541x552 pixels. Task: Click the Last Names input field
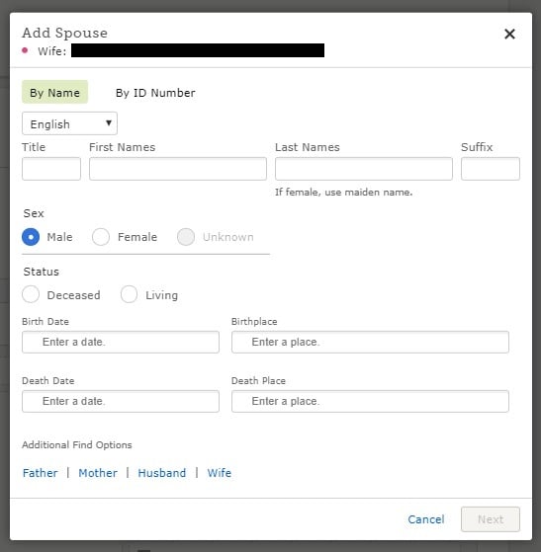click(364, 169)
